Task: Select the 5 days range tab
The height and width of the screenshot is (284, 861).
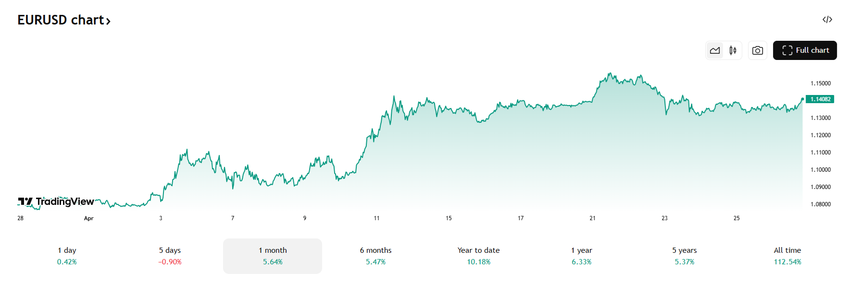Action: tap(170, 256)
